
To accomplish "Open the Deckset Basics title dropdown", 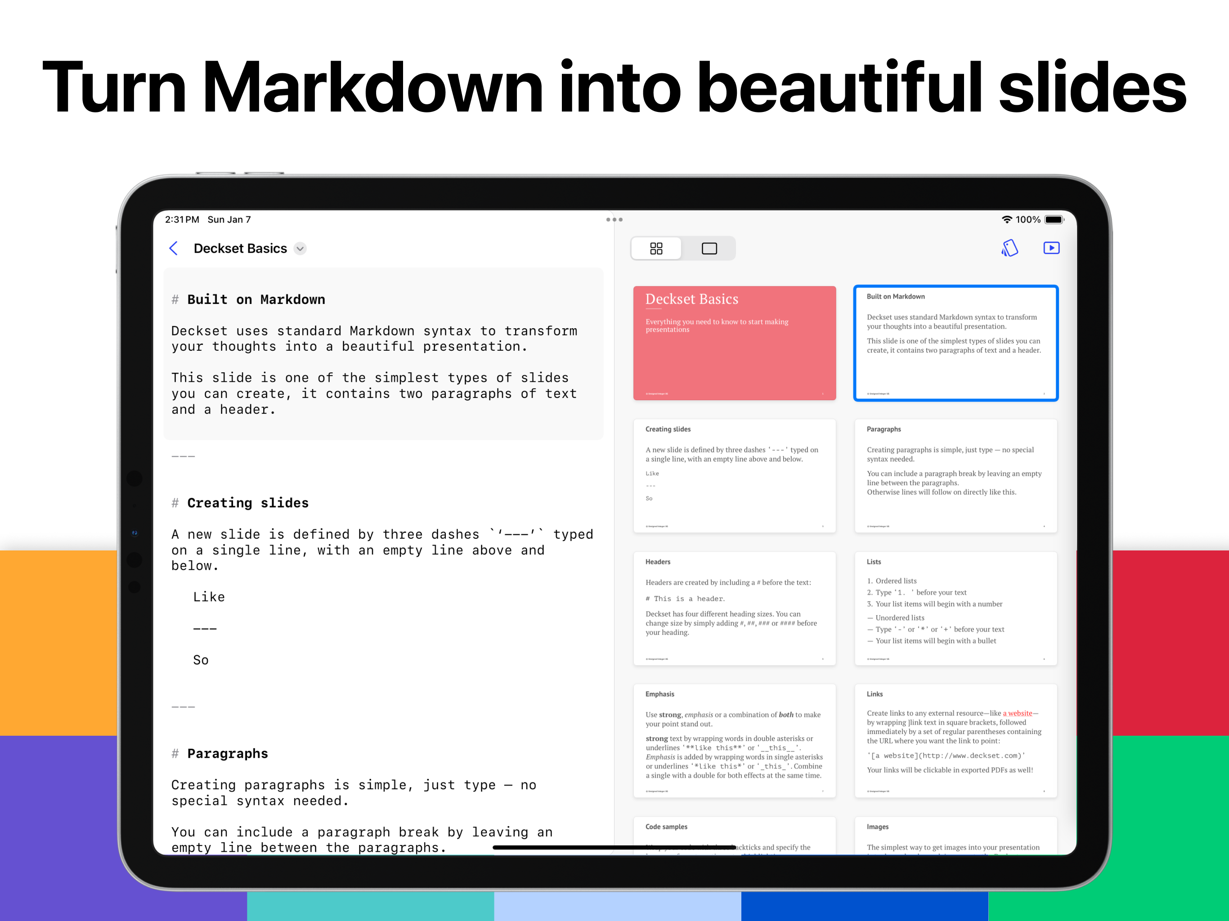I will (x=300, y=249).
